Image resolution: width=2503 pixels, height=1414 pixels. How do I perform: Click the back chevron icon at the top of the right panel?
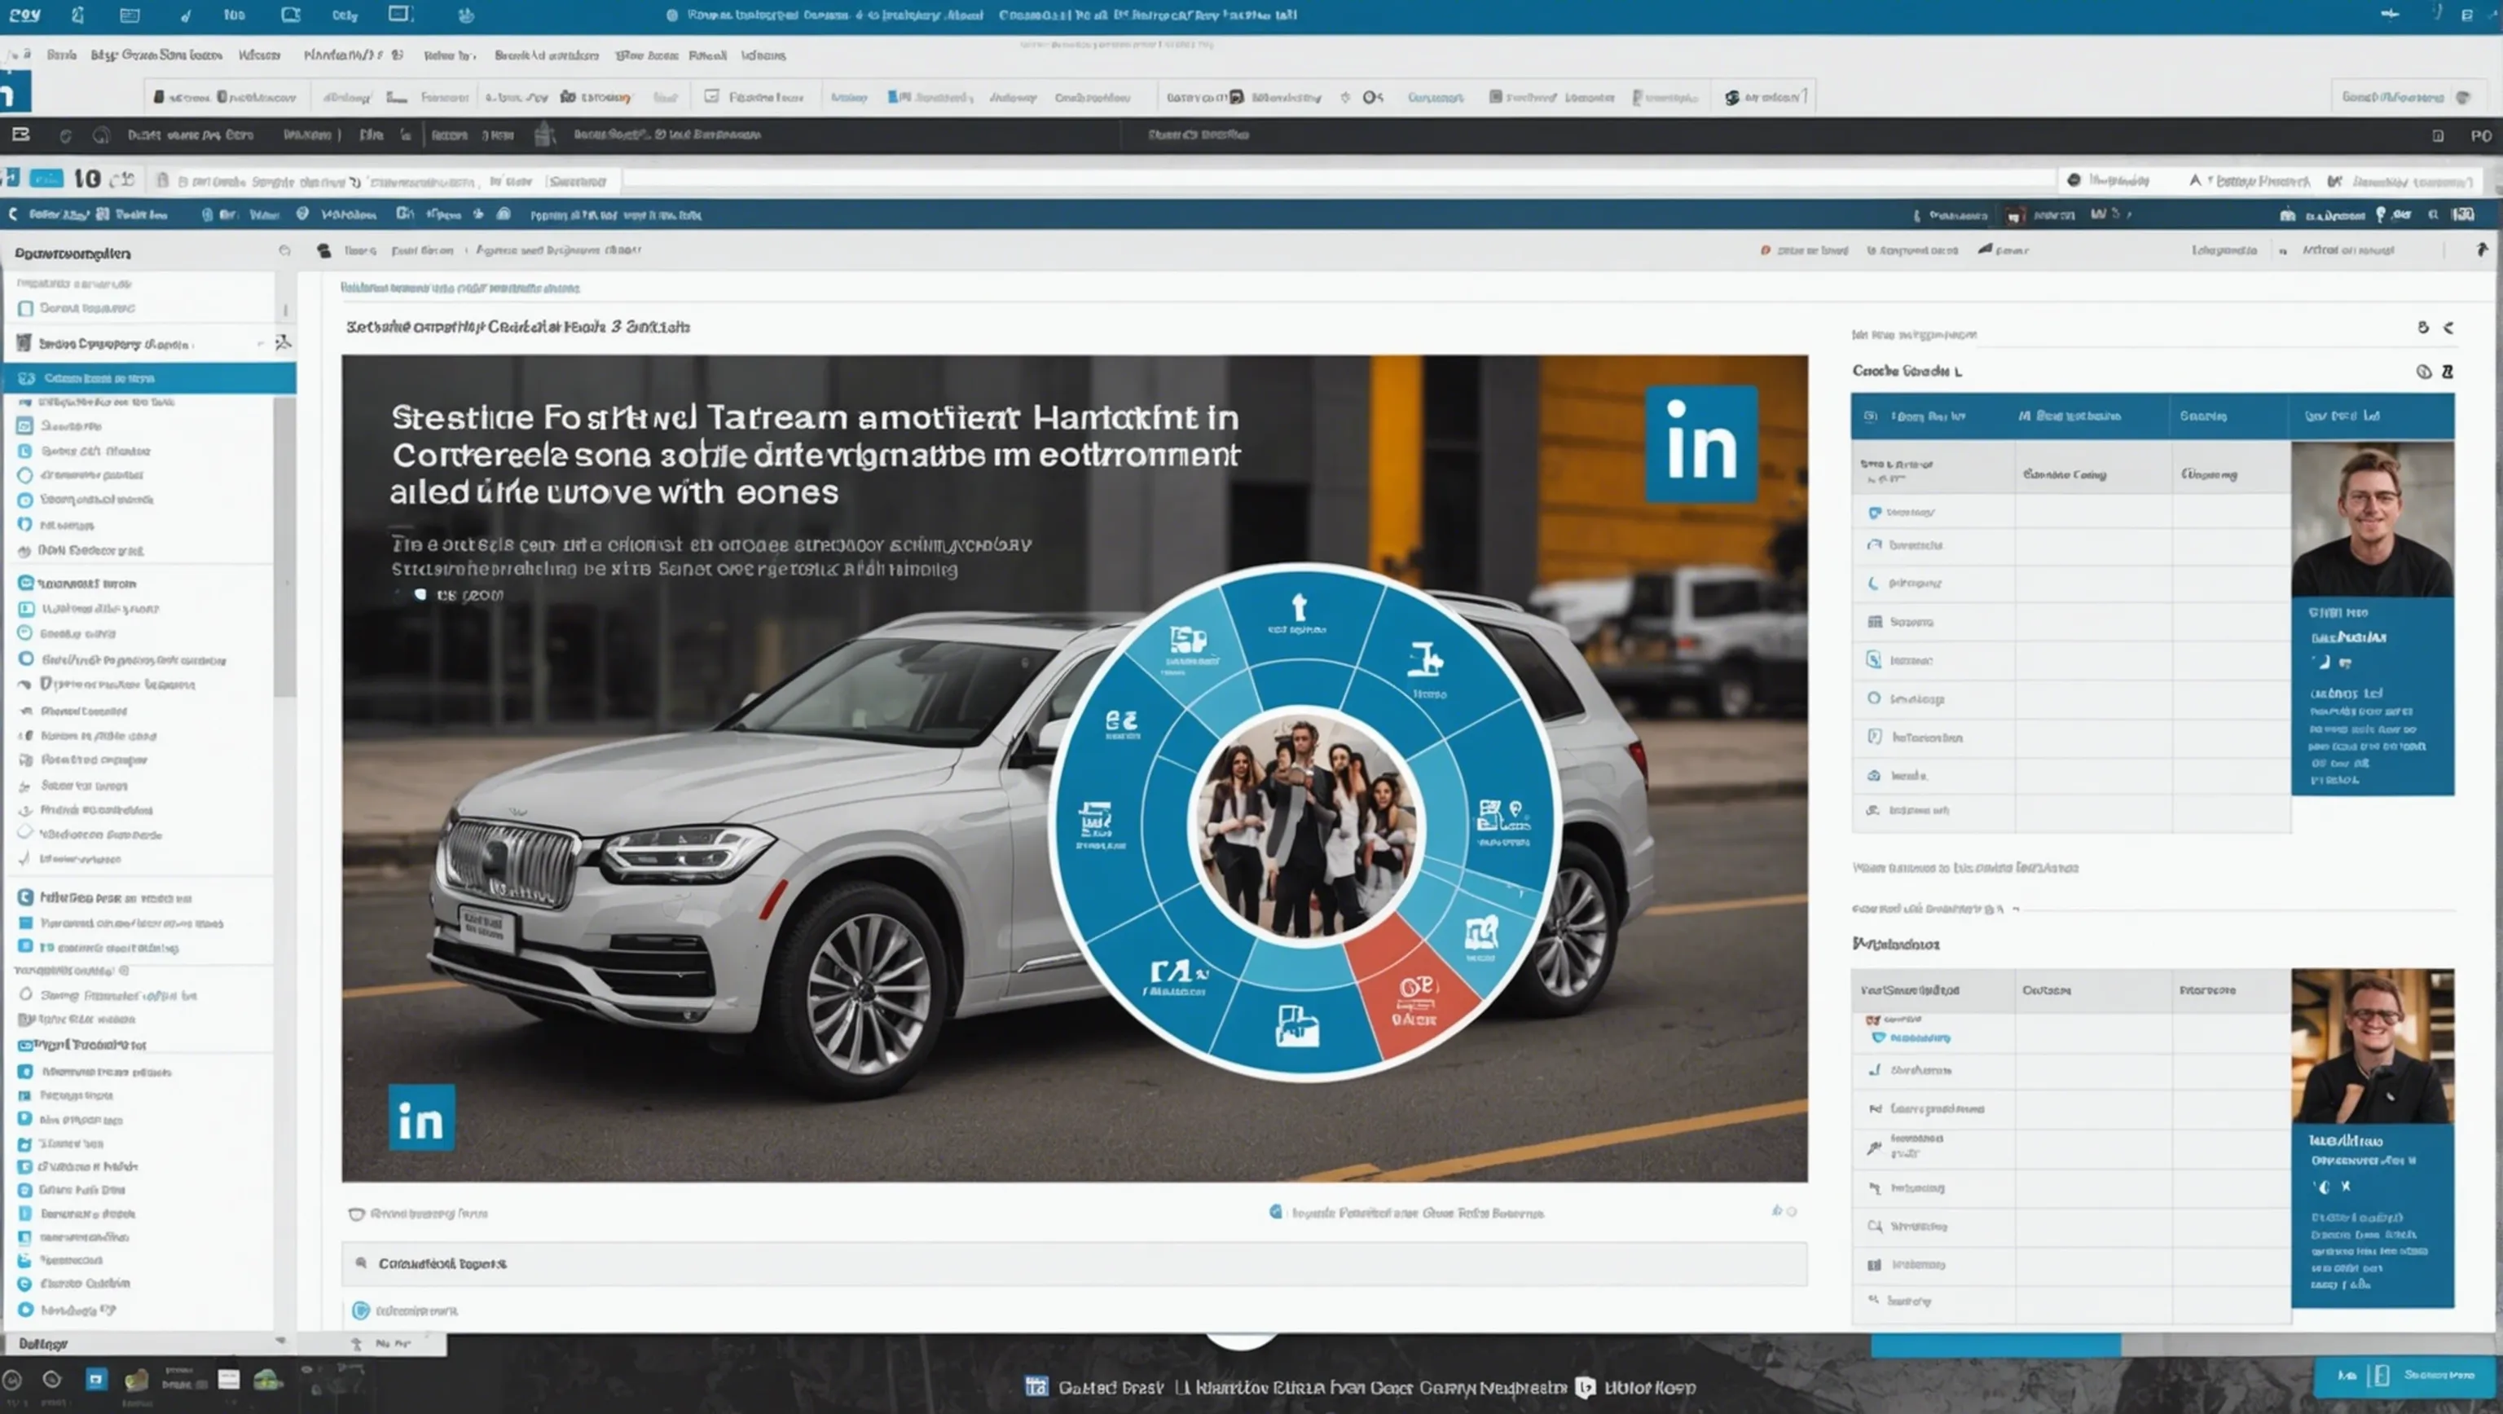coord(2448,328)
